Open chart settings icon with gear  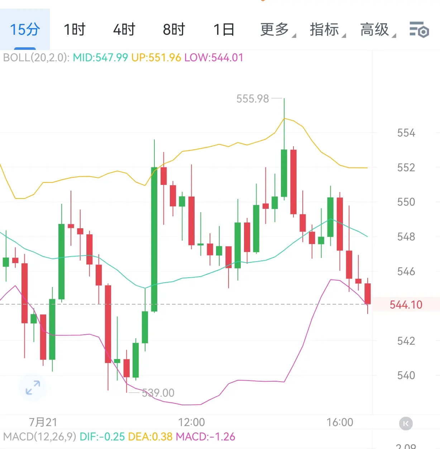(x=419, y=29)
